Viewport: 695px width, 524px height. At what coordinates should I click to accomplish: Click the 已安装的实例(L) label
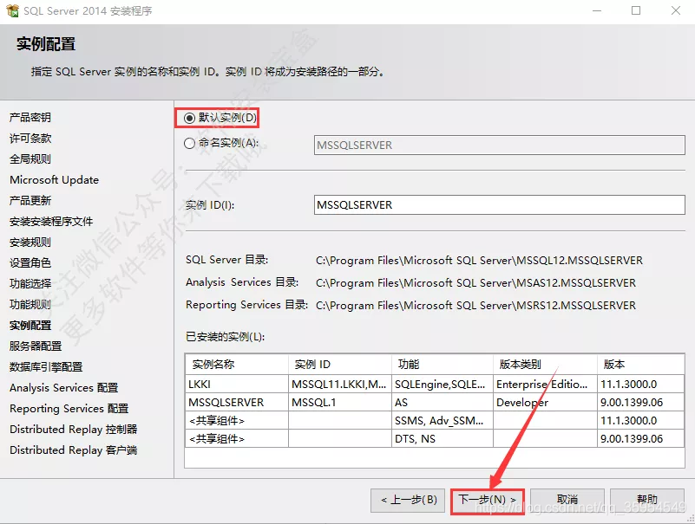coord(226,337)
